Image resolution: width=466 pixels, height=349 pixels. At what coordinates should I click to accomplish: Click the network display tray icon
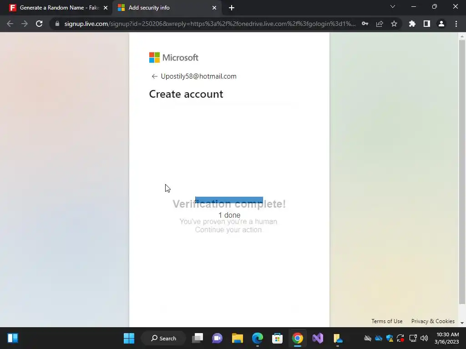(413, 338)
